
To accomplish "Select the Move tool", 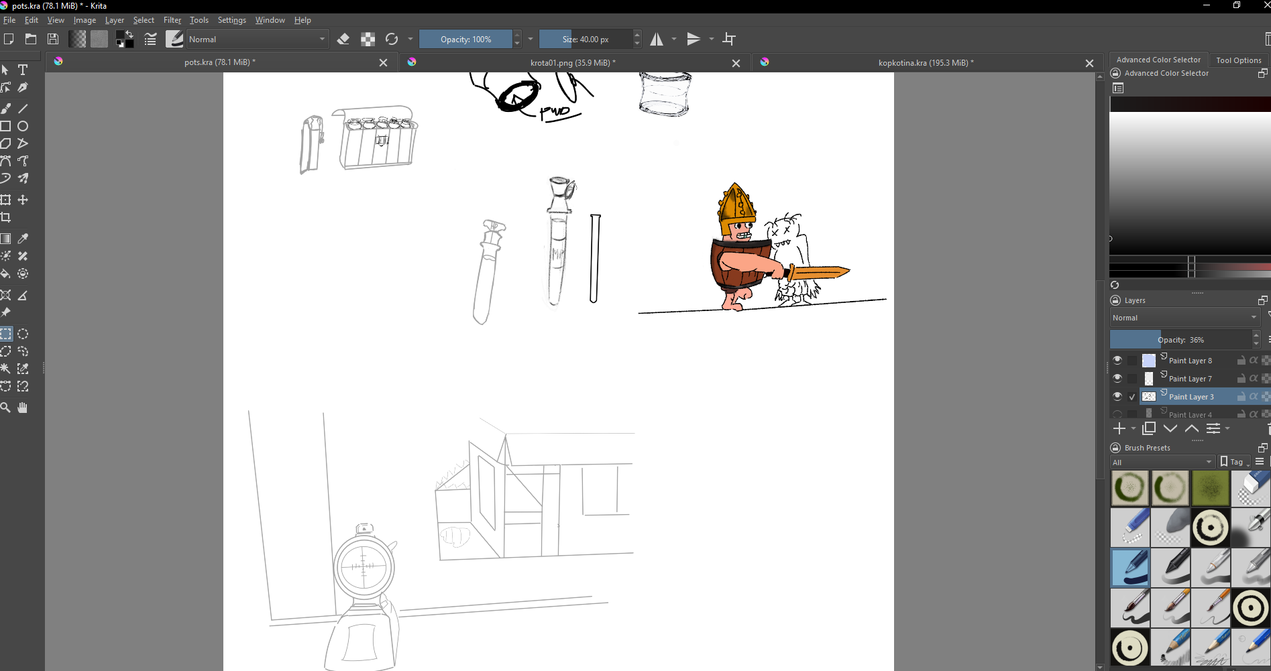I will [23, 200].
